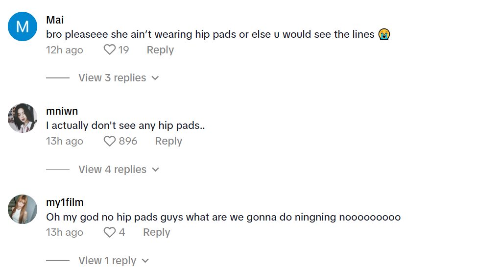
Task: Expand View 1 reply under my1film
Action: click(x=107, y=261)
